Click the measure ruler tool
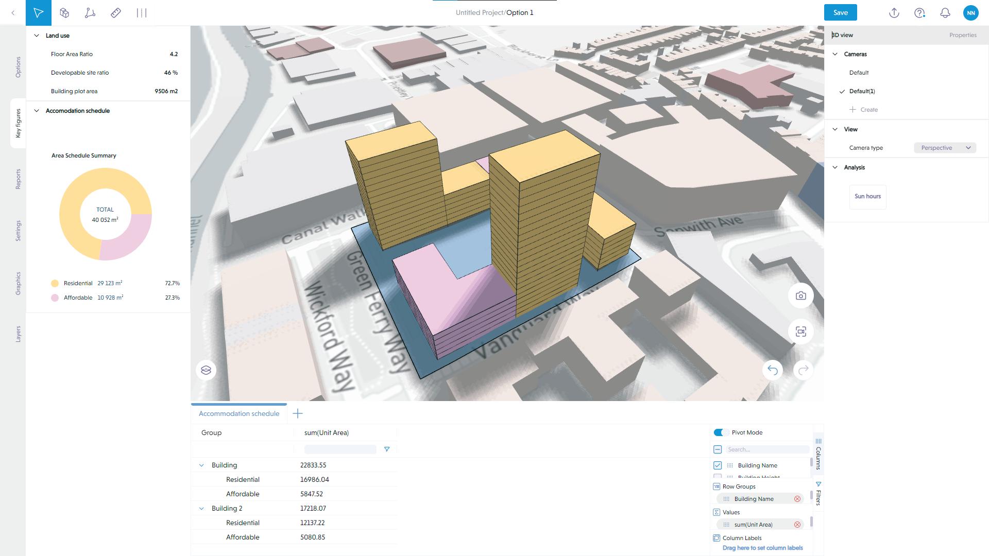 tap(116, 13)
